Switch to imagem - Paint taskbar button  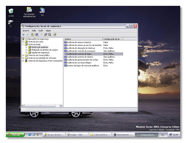point(77,135)
